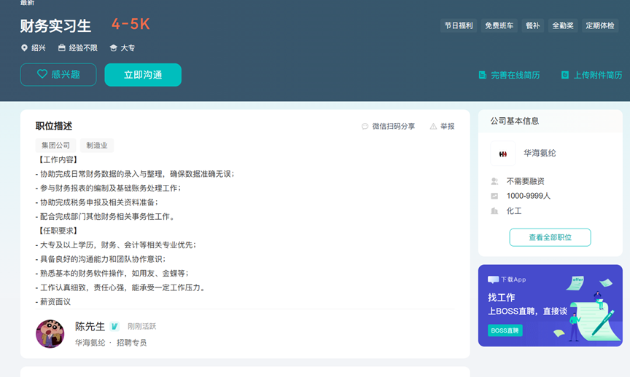Click the warning triangle report icon
The image size is (630, 377).
click(433, 127)
